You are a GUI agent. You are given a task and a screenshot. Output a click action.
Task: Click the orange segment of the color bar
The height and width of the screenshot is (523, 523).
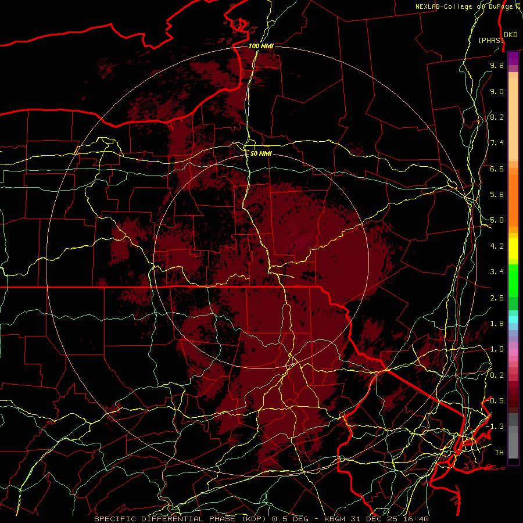513,200
